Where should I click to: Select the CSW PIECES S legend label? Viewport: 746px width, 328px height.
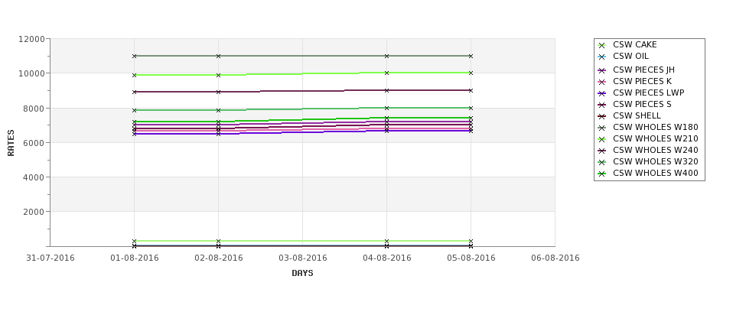click(x=642, y=104)
